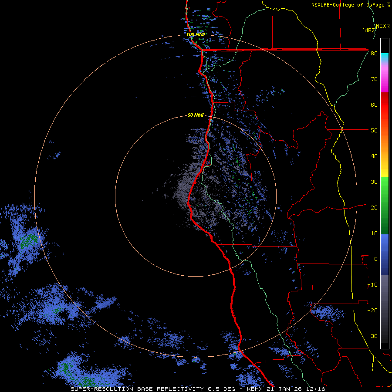Click the "NEXR" label near the legend

pyautogui.click(x=383, y=26)
